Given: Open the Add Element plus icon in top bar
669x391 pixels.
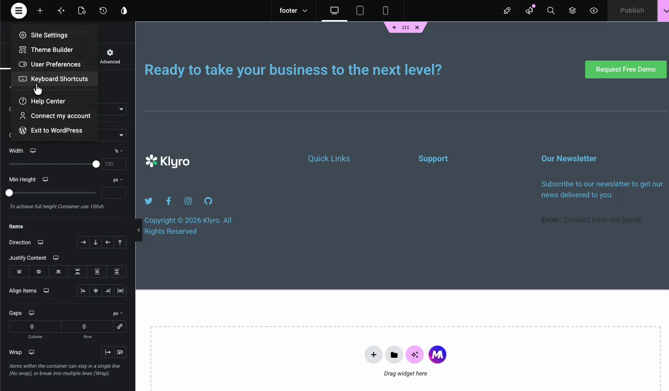Looking at the screenshot, I should tap(40, 10).
